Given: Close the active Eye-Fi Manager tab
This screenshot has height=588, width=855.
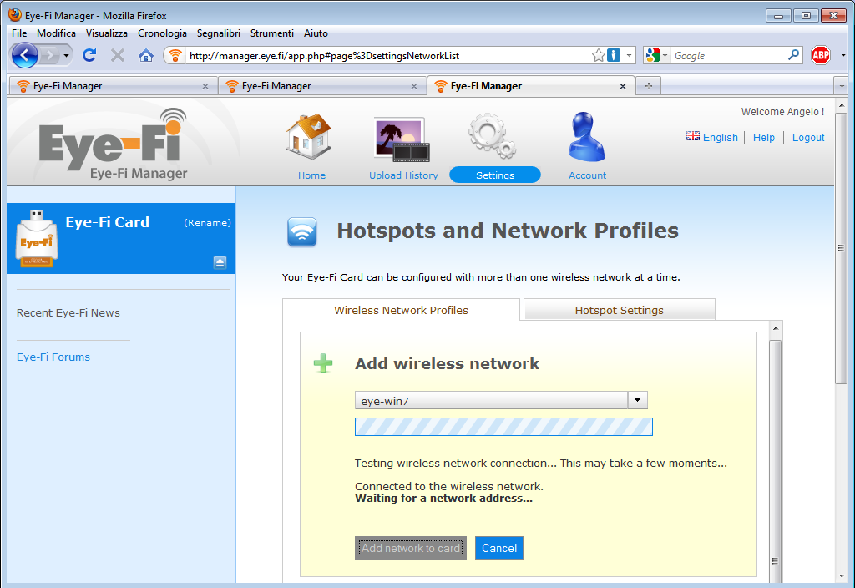Looking at the screenshot, I should 623,86.
